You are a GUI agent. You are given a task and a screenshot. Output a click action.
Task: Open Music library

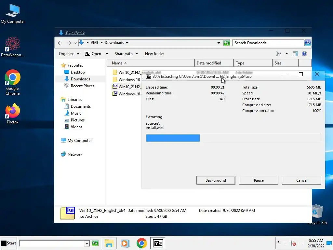[73, 113]
